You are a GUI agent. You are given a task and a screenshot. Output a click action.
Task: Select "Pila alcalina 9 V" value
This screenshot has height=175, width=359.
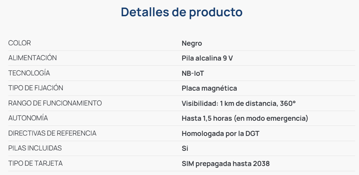pyautogui.click(x=207, y=58)
